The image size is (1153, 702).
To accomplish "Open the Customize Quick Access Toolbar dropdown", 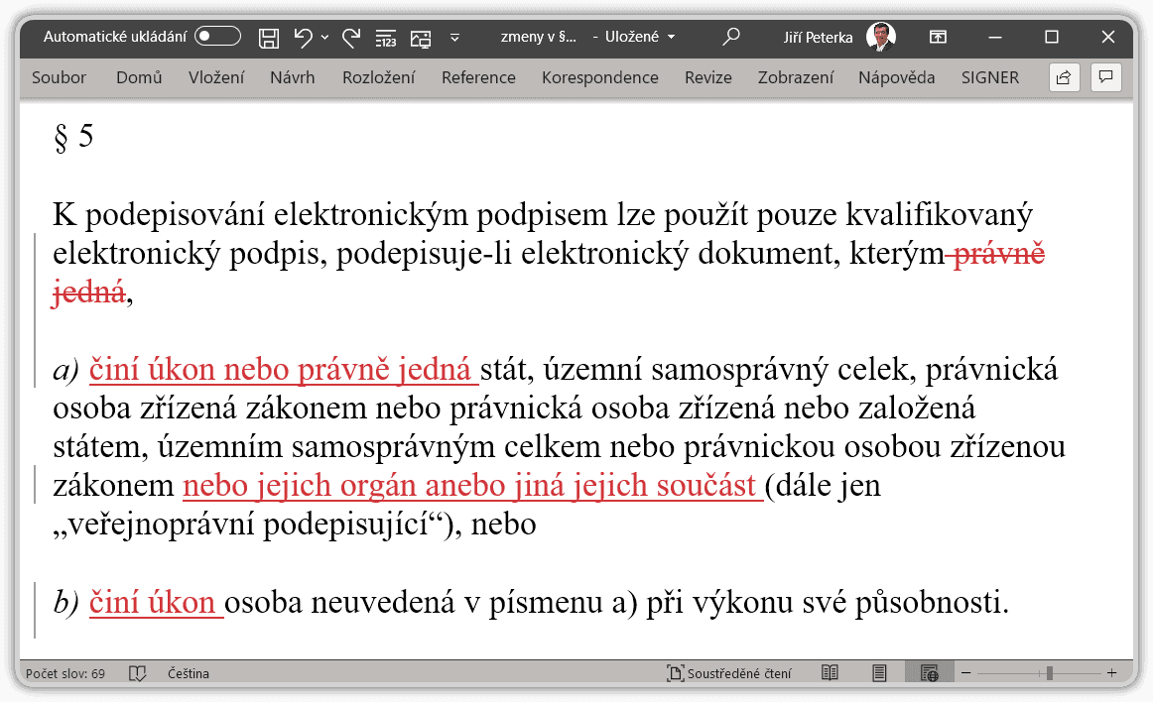I will click(454, 38).
